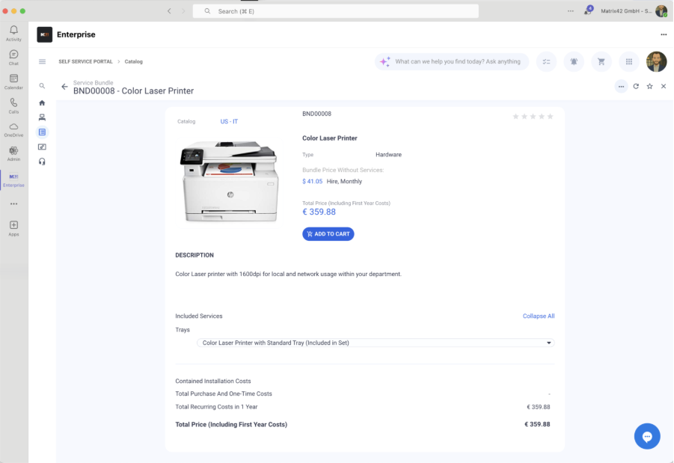The width and height of the screenshot is (674, 463).
Task: Click the AI help search field
Action: (456, 61)
